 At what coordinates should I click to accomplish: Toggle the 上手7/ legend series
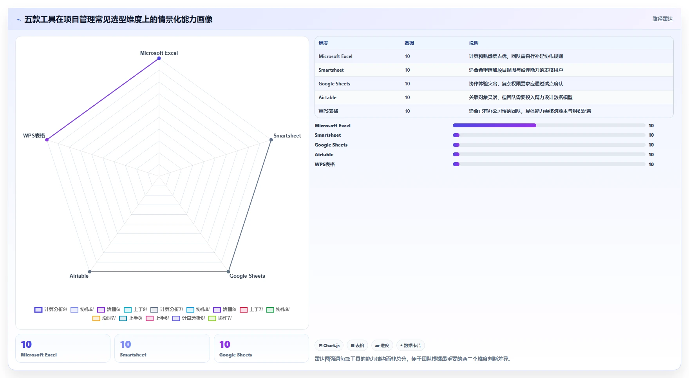pos(251,309)
